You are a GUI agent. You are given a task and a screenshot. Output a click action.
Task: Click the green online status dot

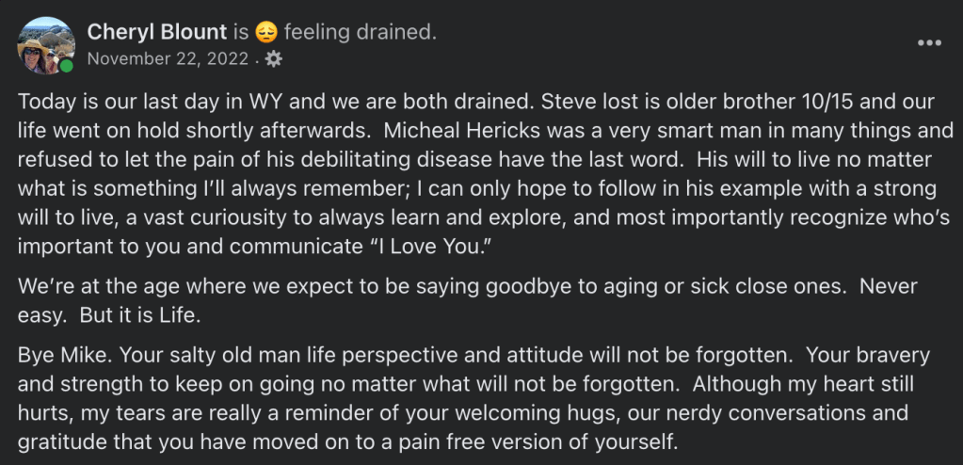tap(67, 66)
